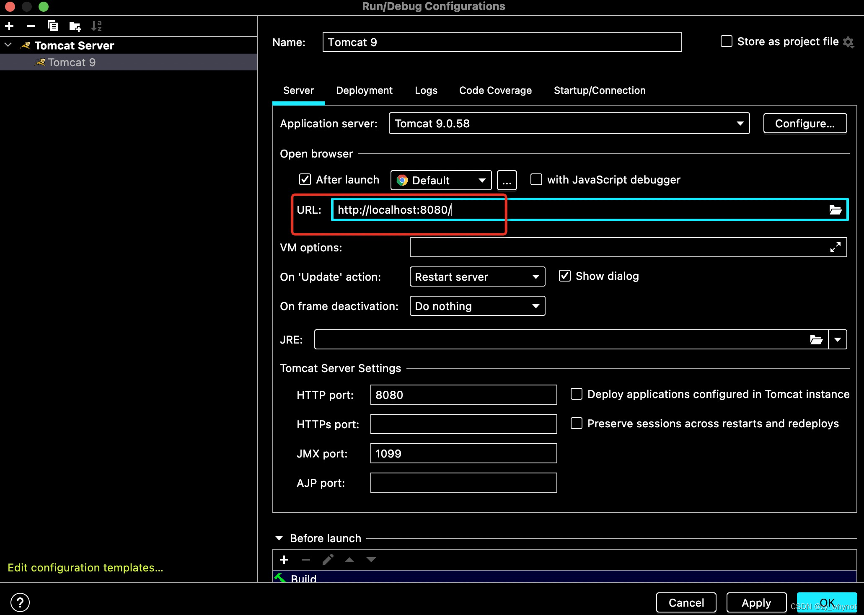The width and height of the screenshot is (864, 615).
Task: Enable Preserve sessions across restarts and redeploys
Action: pyautogui.click(x=577, y=424)
